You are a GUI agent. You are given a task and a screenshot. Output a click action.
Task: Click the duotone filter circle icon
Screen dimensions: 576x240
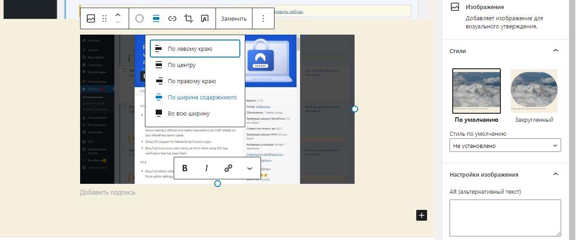pos(139,18)
